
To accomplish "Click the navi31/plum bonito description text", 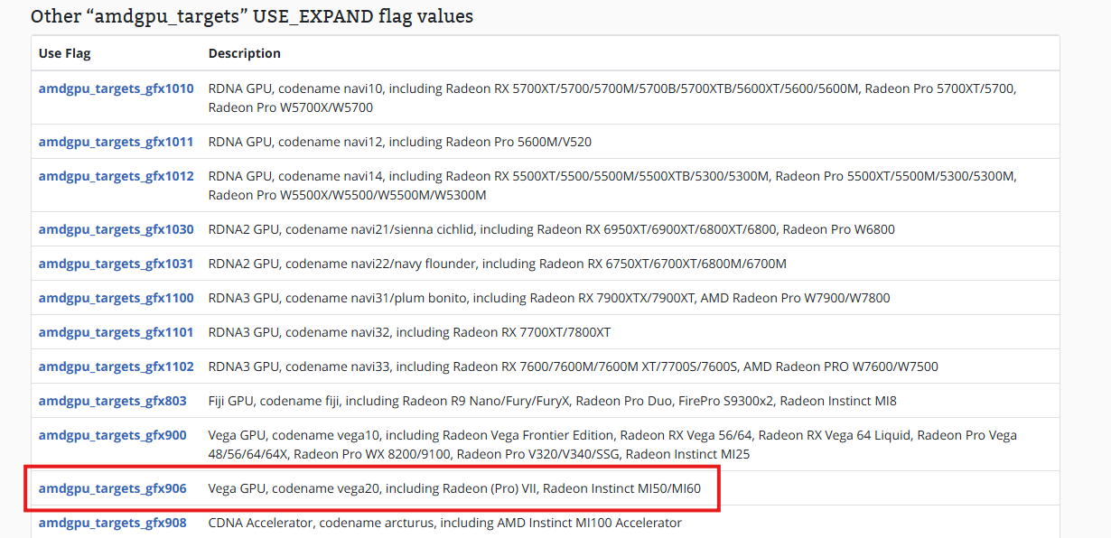I will pos(549,298).
